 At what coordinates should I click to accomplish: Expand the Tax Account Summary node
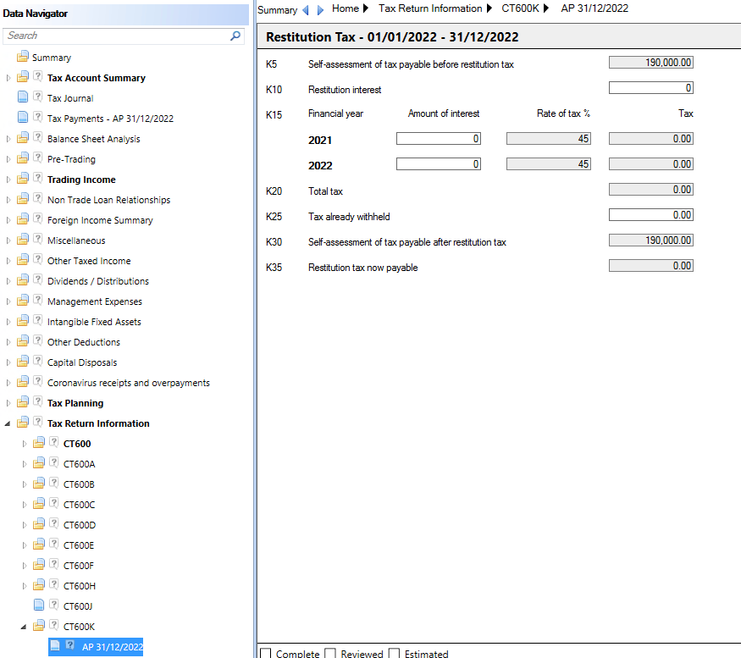[x=8, y=78]
